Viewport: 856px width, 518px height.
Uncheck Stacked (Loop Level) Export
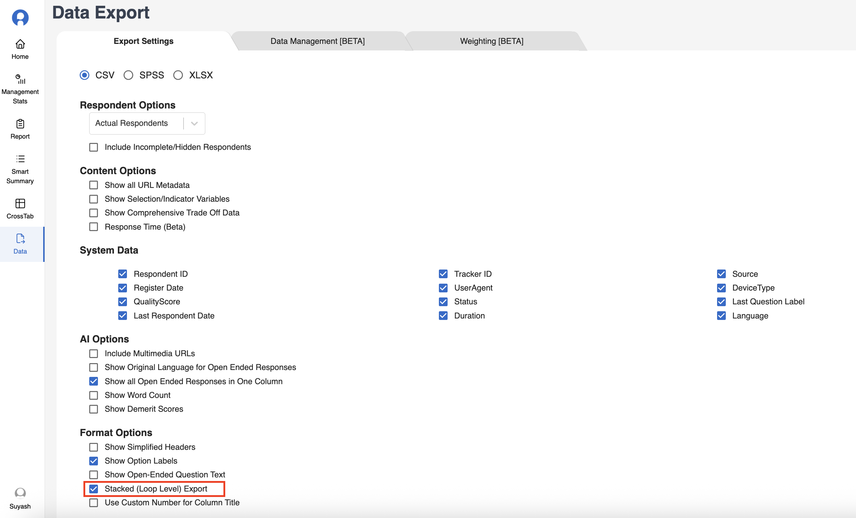pyautogui.click(x=94, y=489)
